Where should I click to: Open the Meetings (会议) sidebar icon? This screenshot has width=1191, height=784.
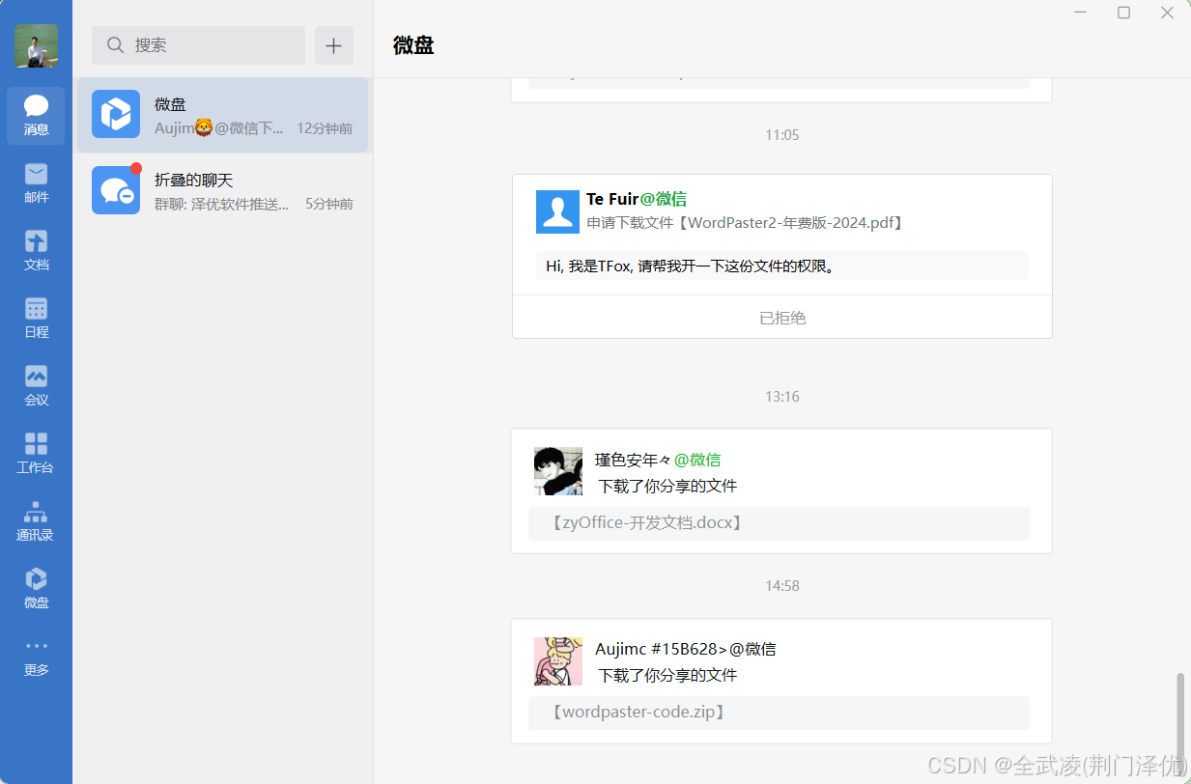[36, 385]
